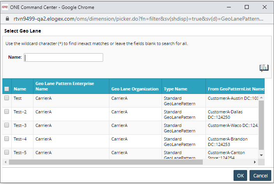Image resolution: width=274 pixels, height=184 pixels.
Task: Check the box for the Test row
Action: coord(7,98)
